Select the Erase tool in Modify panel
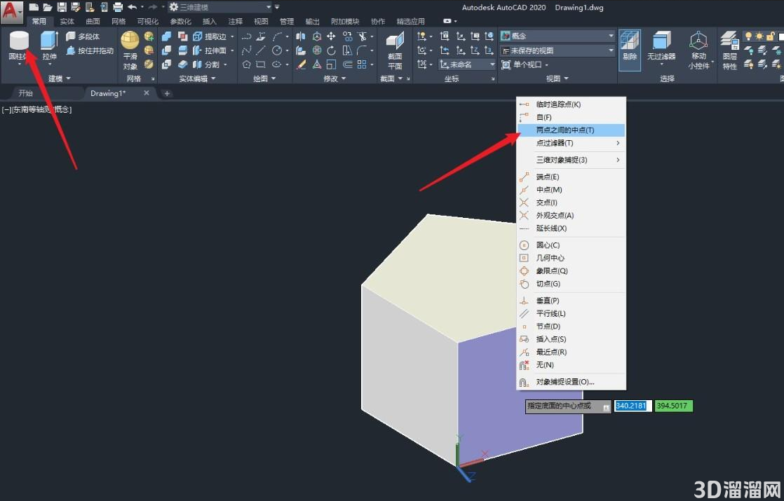 pos(301,64)
